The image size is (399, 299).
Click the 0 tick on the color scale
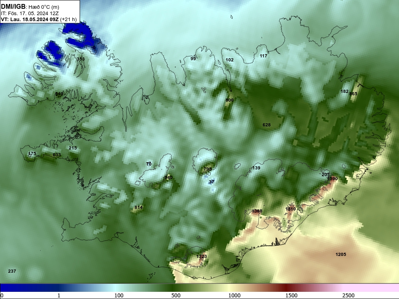2,295
